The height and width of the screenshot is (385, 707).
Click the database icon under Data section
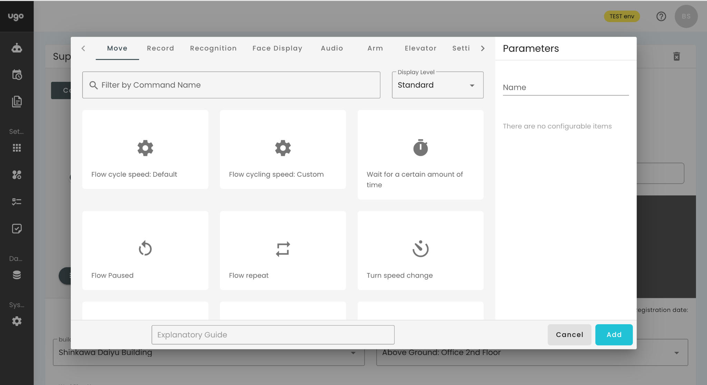[x=17, y=275]
